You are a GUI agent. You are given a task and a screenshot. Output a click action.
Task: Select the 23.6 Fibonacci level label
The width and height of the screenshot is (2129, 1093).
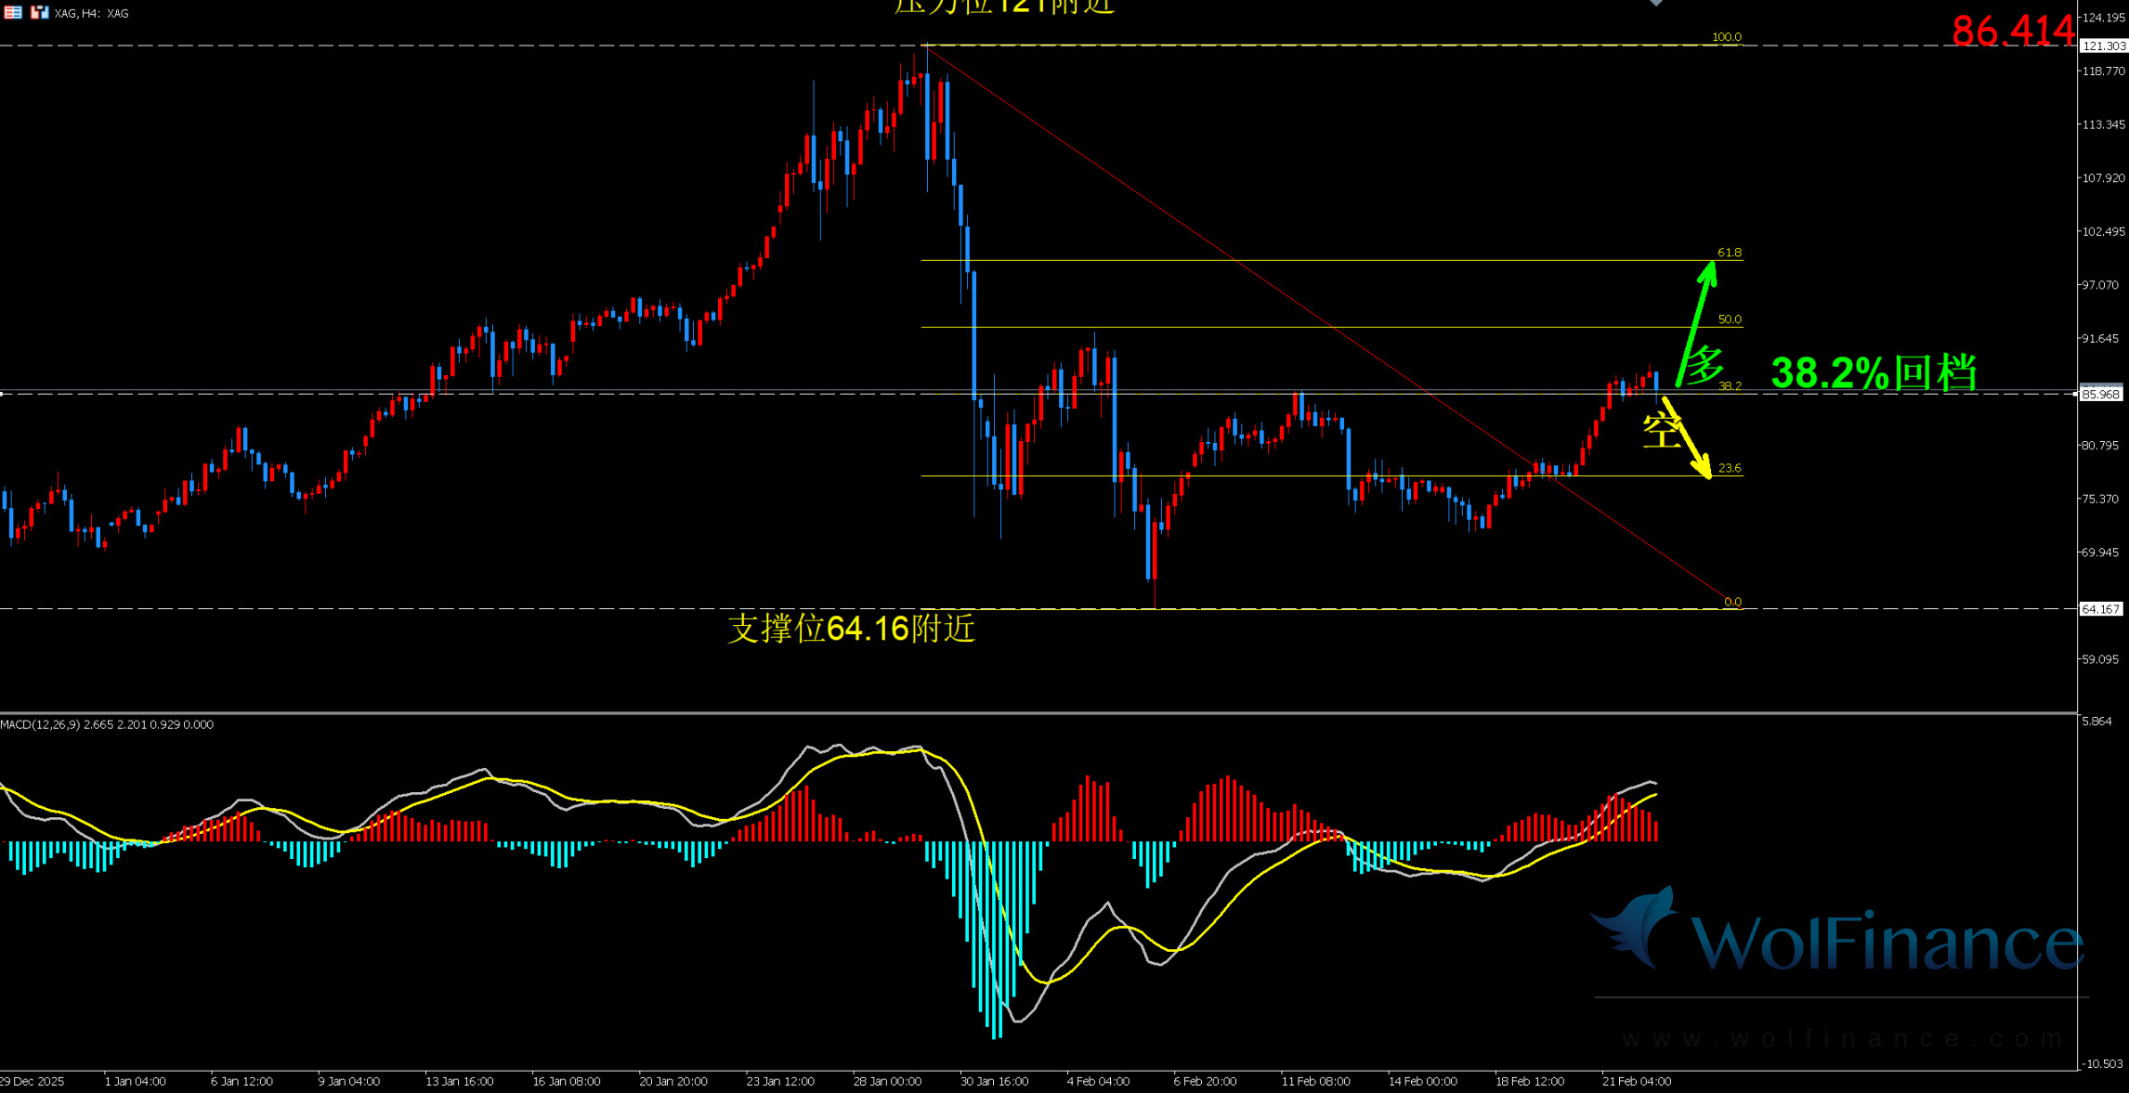1729,468
